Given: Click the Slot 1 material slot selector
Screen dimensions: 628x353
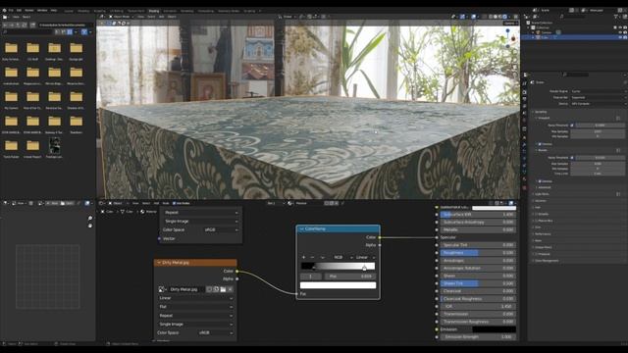Looking at the screenshot, I should (276, 203).
